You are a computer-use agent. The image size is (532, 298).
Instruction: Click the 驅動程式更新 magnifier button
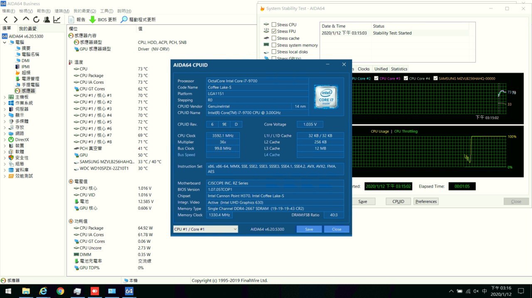tap(138, 19)
